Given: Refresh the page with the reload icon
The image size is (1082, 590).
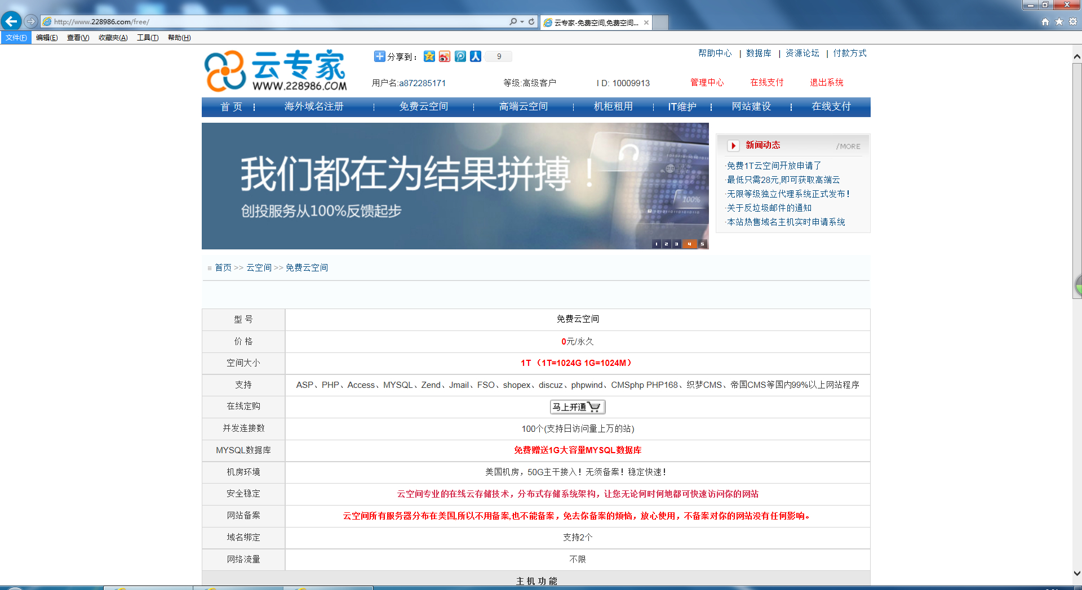Looking at the screenshot, I should 531,21.
